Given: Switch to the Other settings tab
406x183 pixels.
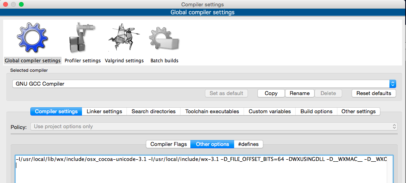Looking at the screenshot, I should (x=359, y=112).
